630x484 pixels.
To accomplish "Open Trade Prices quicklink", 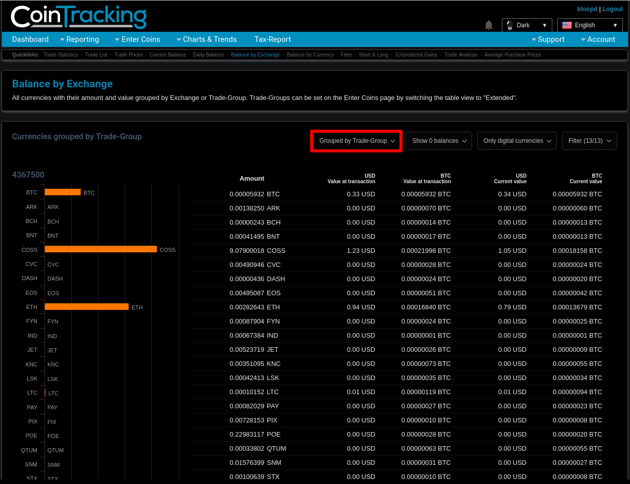I will pyautogui.click(x=129, y=55).
